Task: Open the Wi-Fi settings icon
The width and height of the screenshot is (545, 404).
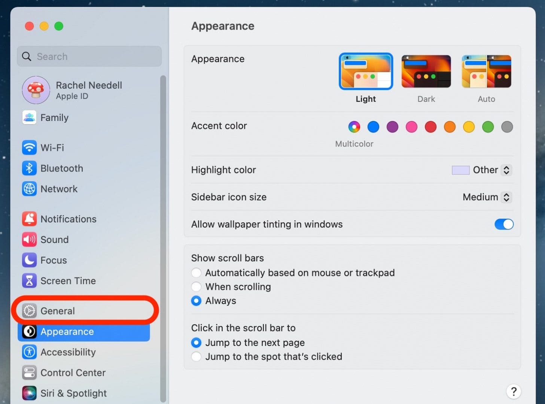Action: point(29,148)
